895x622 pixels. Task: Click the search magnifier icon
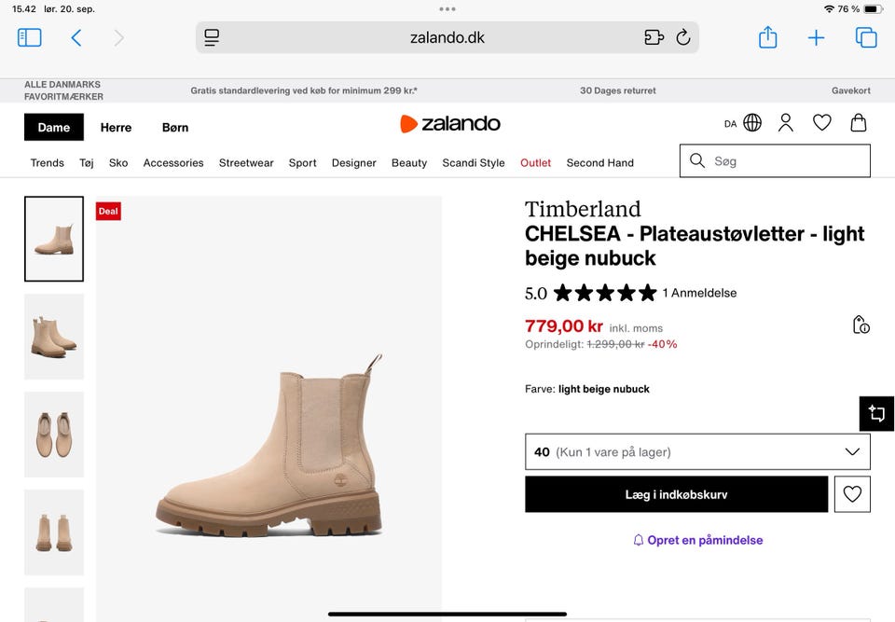(x=696, y=160)
